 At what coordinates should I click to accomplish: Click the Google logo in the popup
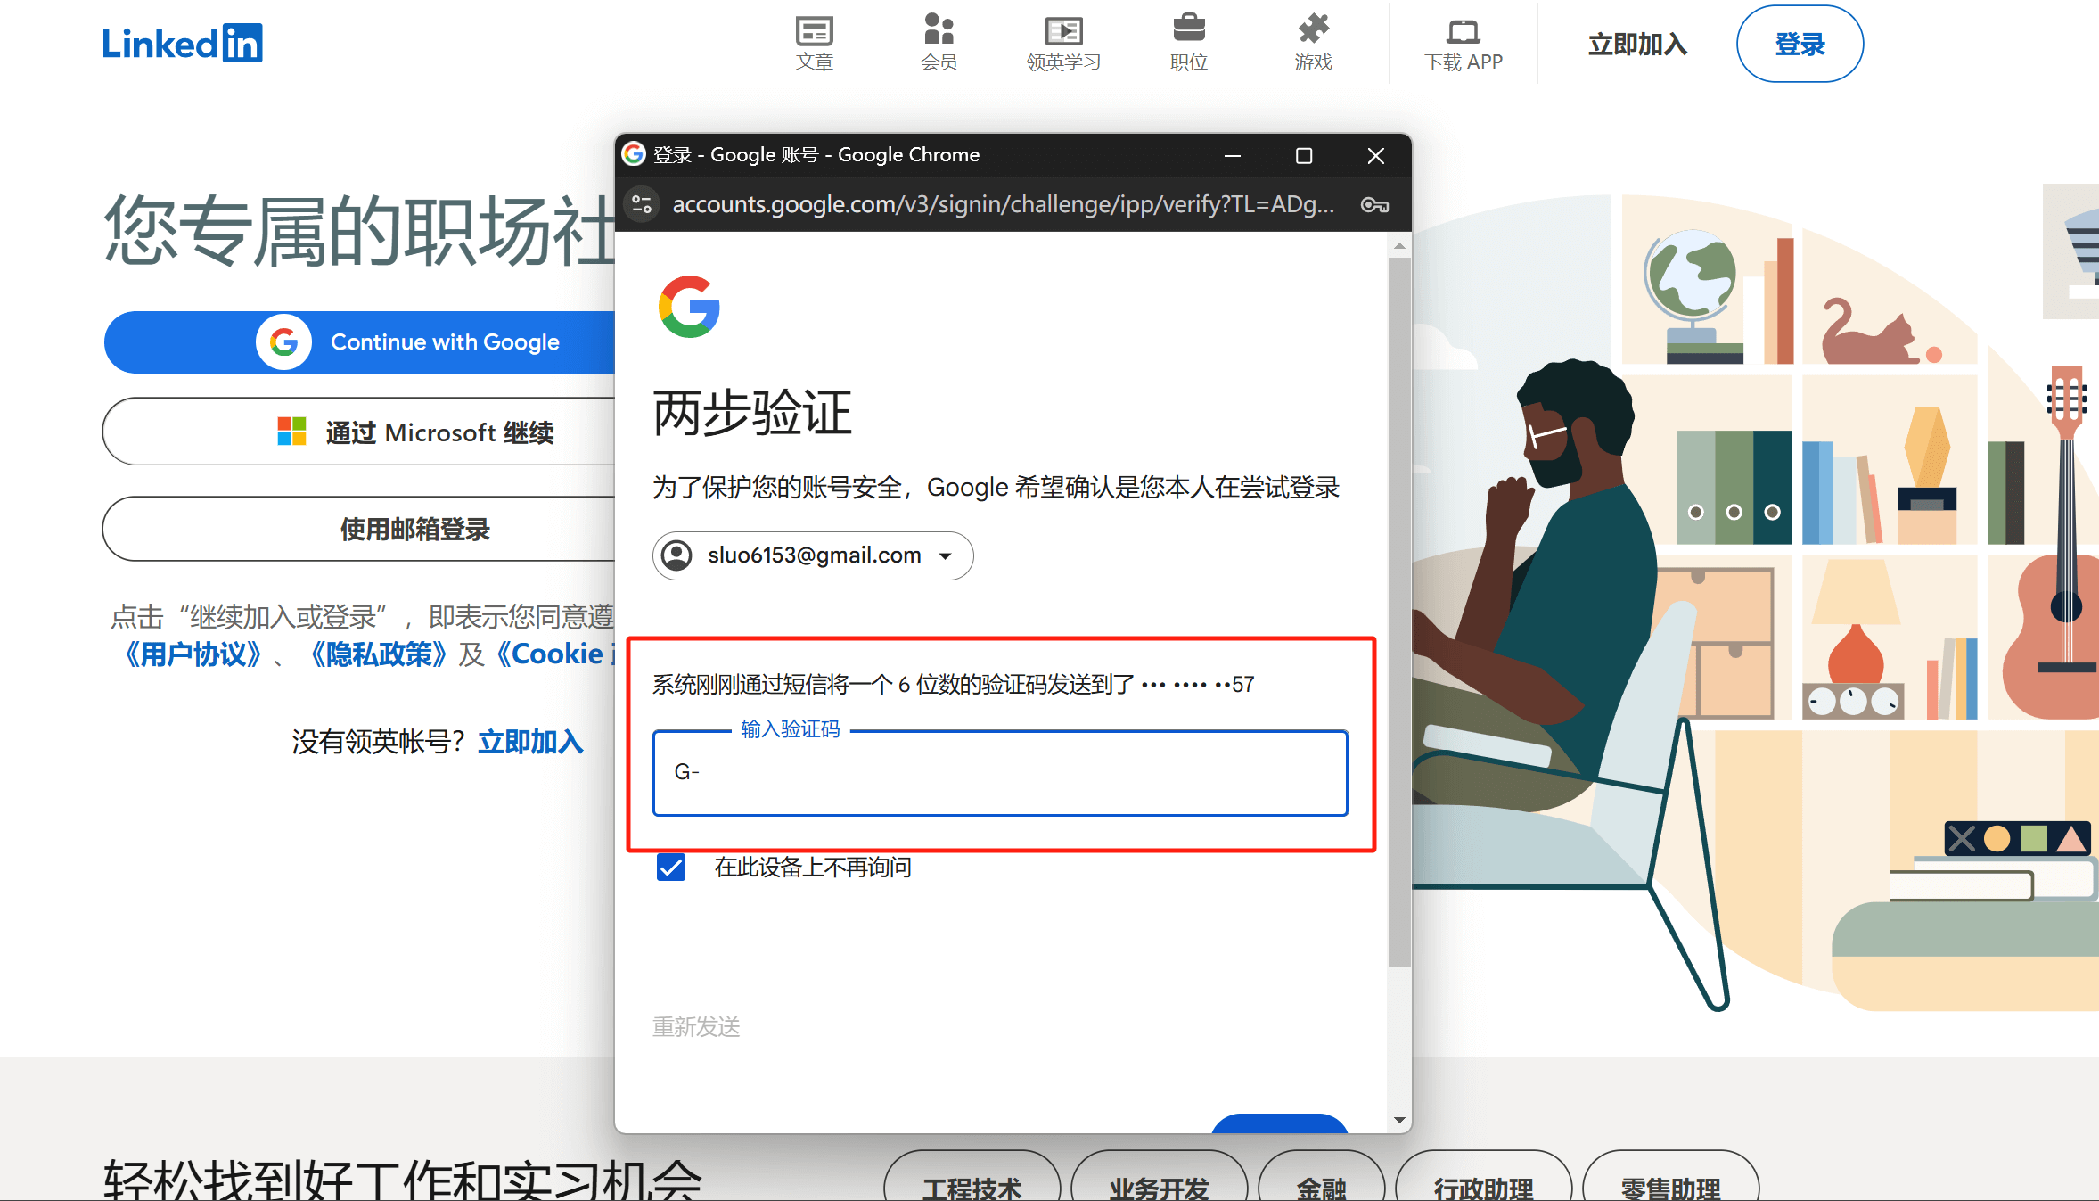[689, 307]
